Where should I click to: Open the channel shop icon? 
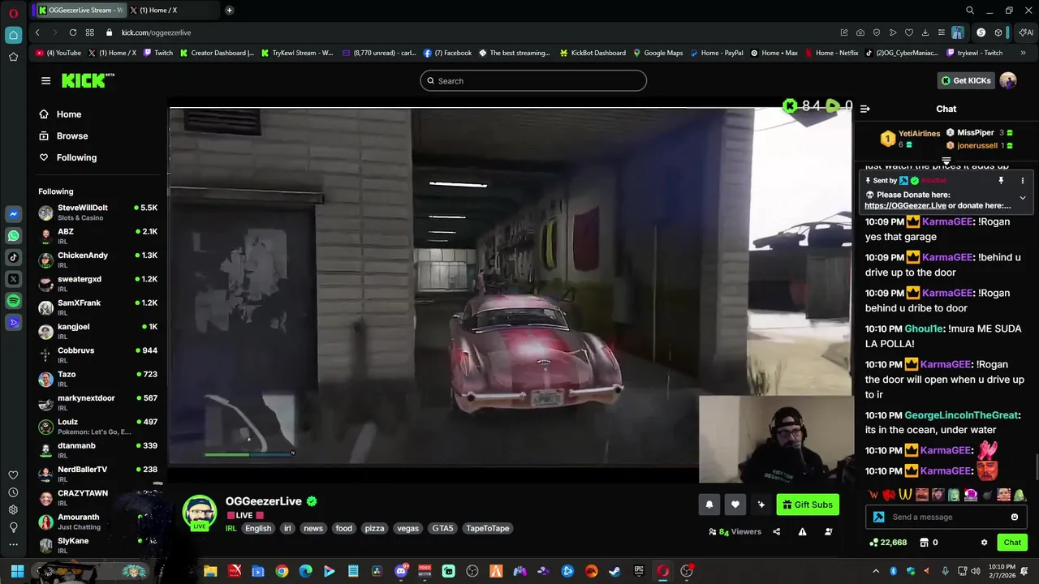coord(924,543)
